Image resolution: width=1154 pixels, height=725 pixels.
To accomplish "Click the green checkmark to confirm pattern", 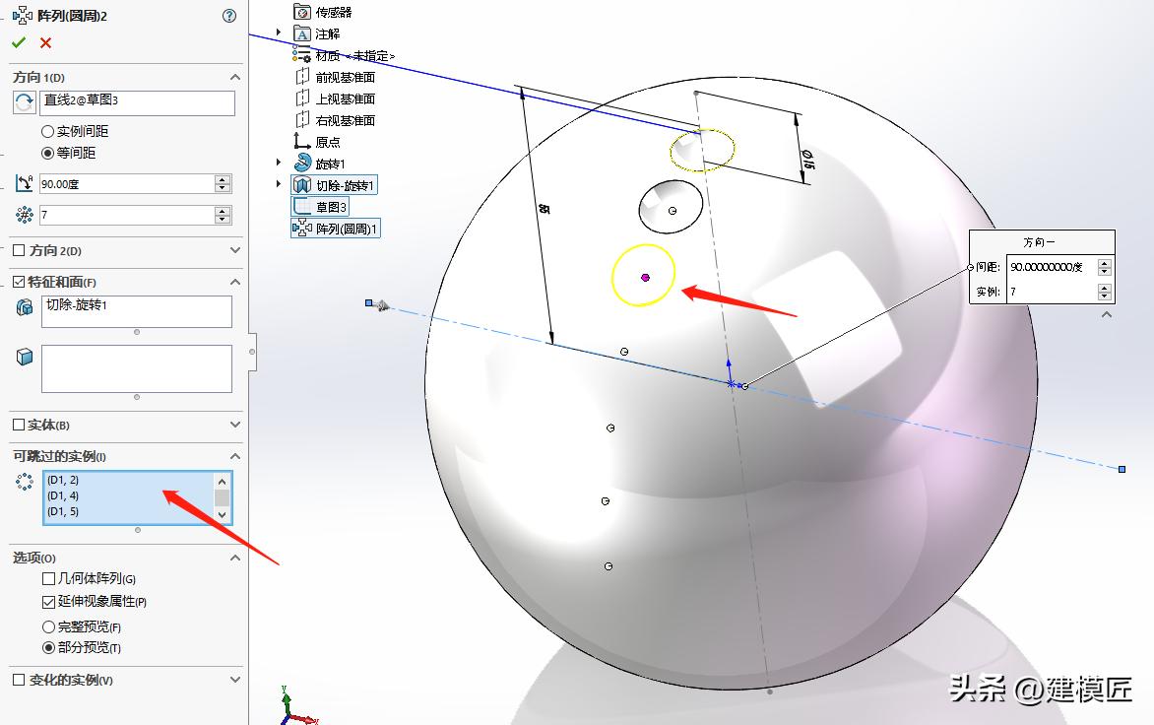I will pyautogui.click(x=17, y=42).
